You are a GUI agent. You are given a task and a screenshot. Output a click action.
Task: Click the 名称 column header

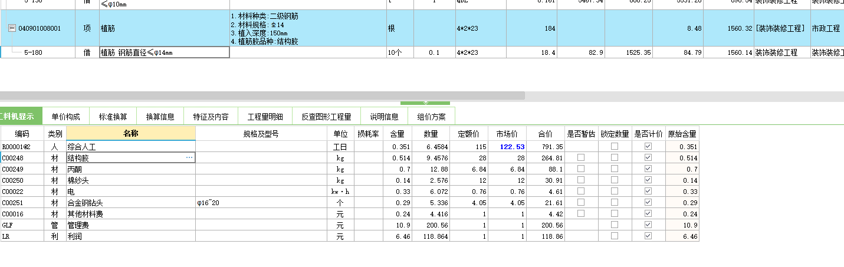[131, 133]
